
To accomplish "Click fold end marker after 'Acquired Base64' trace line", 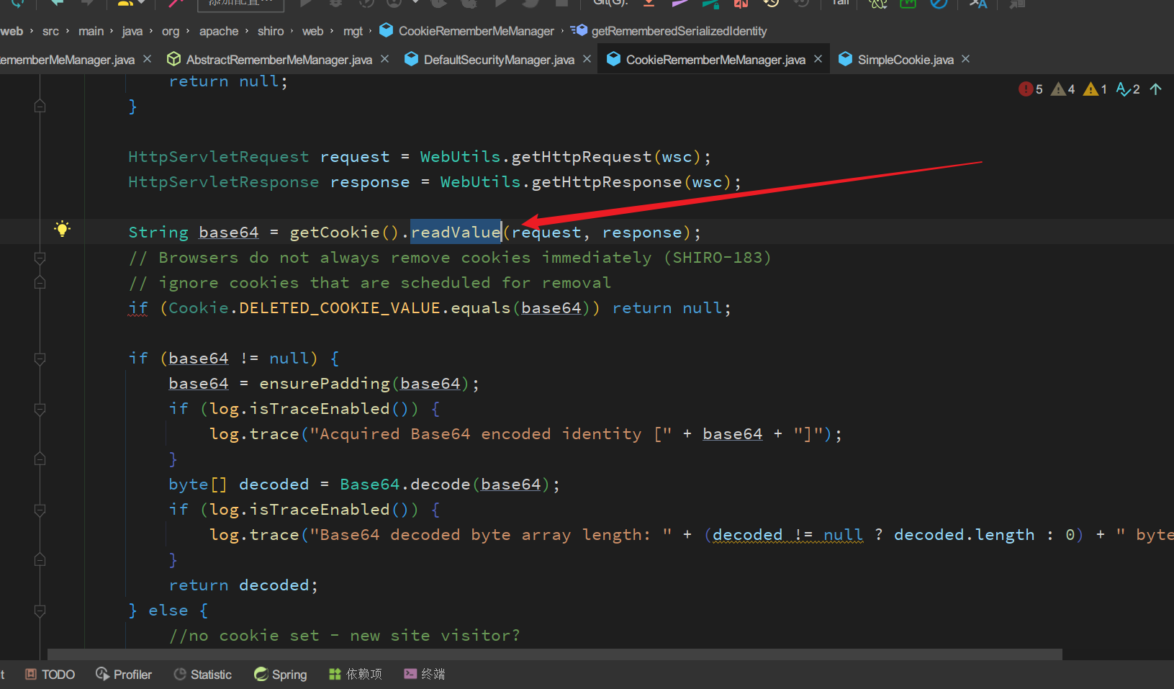I will pyautogui.click(x=40, y=459).
